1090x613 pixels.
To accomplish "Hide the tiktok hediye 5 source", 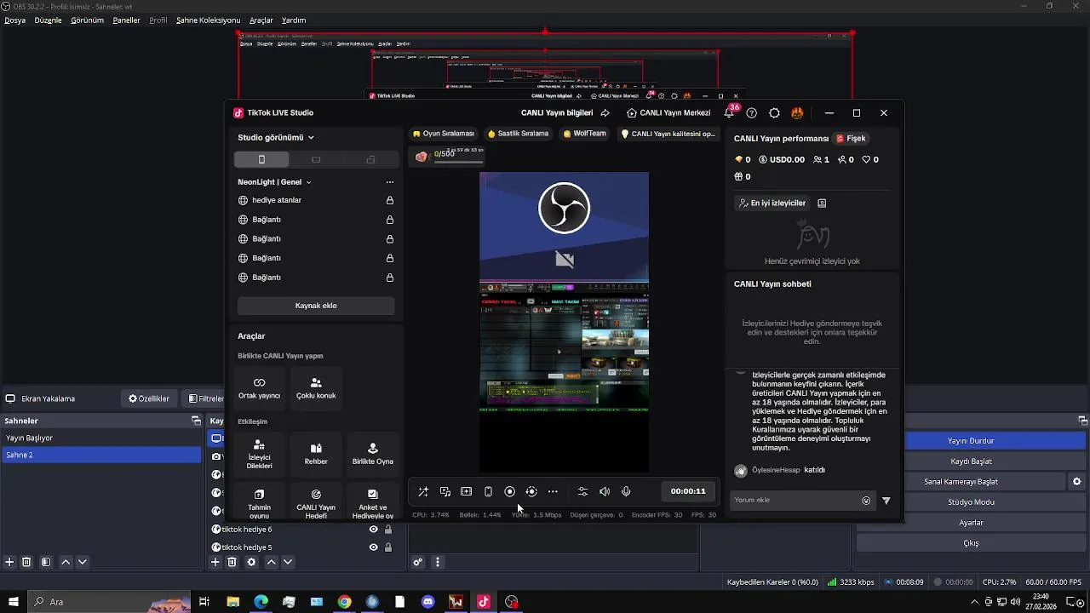I will tap(373, 547).
